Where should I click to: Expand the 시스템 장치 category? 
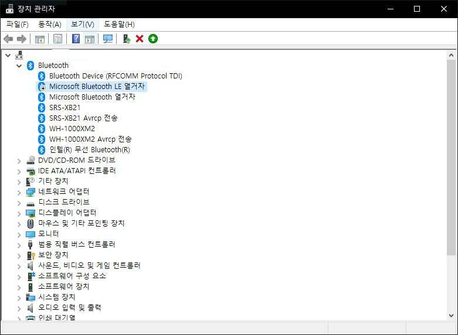19,298
